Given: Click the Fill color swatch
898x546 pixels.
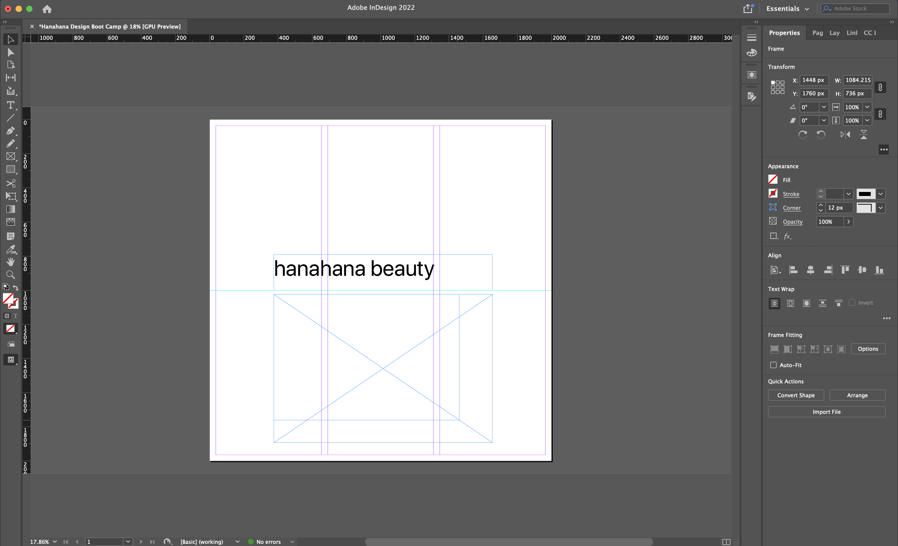Looking at the screenshot, I should tap(773, 180).
